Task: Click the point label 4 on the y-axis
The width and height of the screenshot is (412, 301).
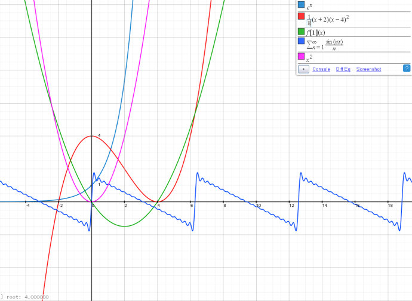Action: click(x=99, y=135)
